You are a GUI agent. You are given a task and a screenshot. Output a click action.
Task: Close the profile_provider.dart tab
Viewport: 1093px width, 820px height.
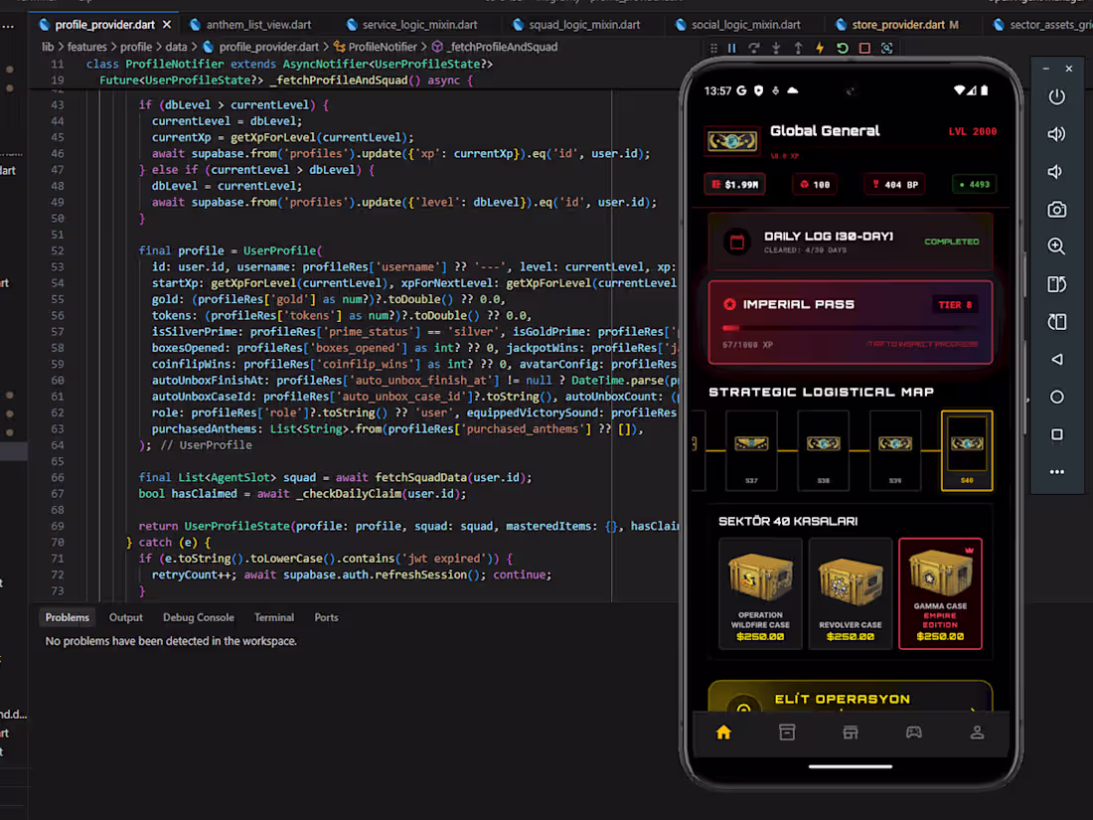167,25
